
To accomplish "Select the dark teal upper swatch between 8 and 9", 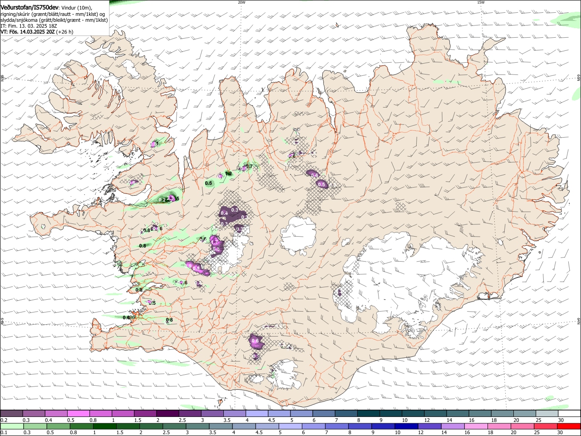I will (369, 414).
